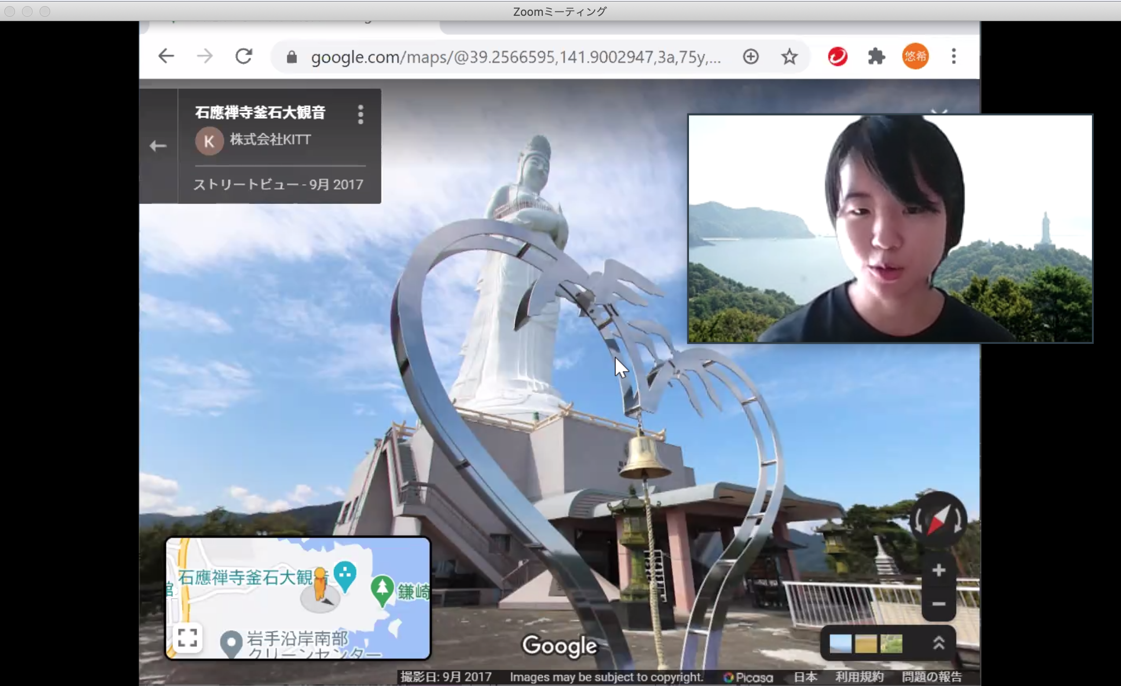Click the compass to reset orientation
Viewport: 1121px width, 686px height.
pyautogui.click(x=938, y=519)
